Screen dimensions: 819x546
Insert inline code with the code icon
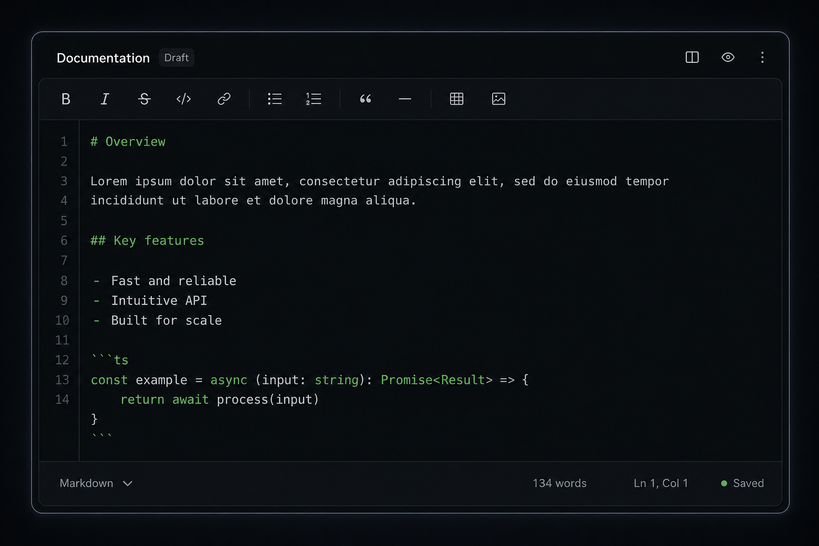pyautogui.click(x=183, y=99)
